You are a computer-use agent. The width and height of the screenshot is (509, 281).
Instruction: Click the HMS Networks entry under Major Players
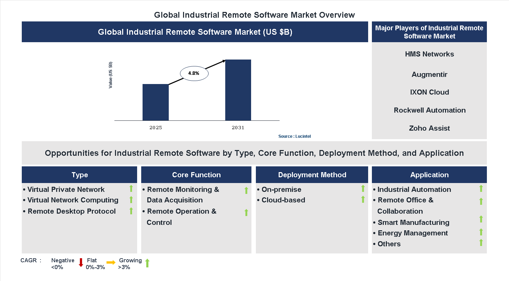click(x=429, y=54)
